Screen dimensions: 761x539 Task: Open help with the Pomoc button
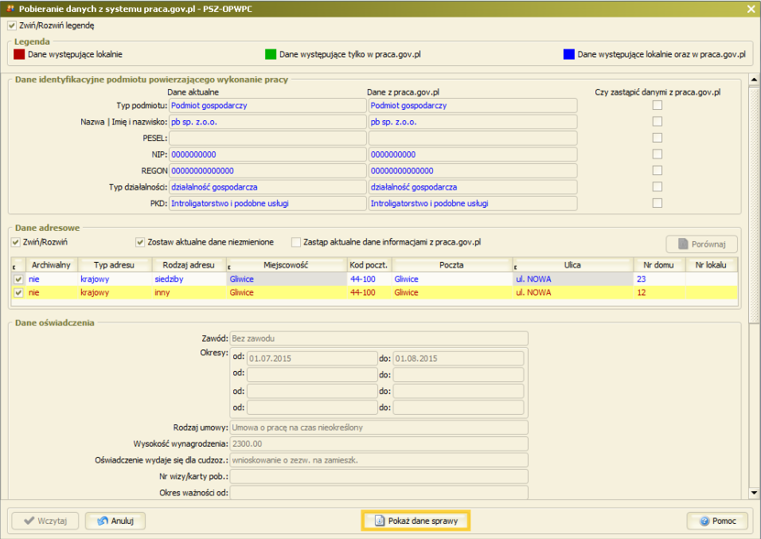(x=717, y=521)
